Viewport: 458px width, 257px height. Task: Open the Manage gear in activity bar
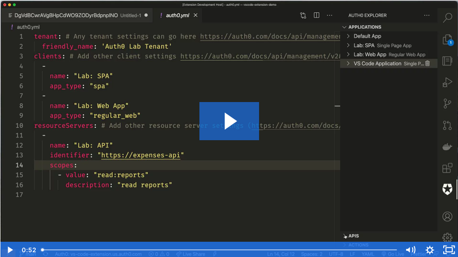447,237
